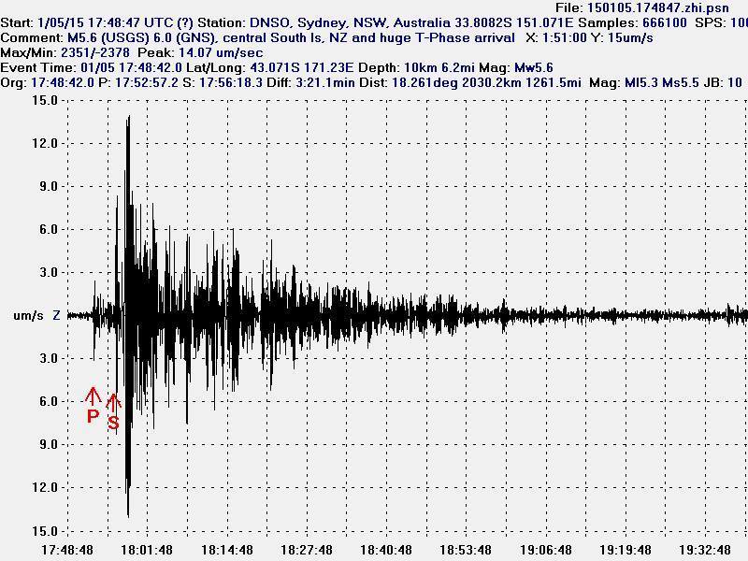Select the red letter S label
Viewport: 748px width, 561px height.
coord(114,423)
